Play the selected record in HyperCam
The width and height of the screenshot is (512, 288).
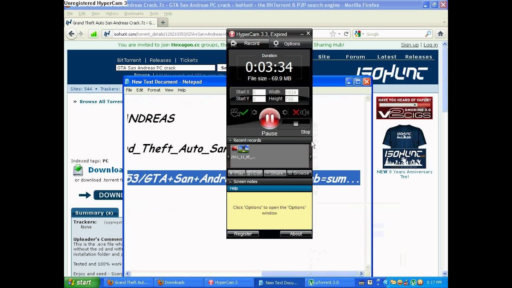(x=236, y=173)
